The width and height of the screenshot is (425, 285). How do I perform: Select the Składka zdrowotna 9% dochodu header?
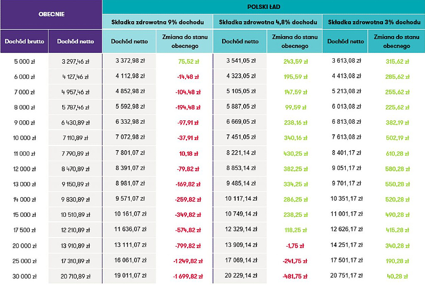[157, 22]
